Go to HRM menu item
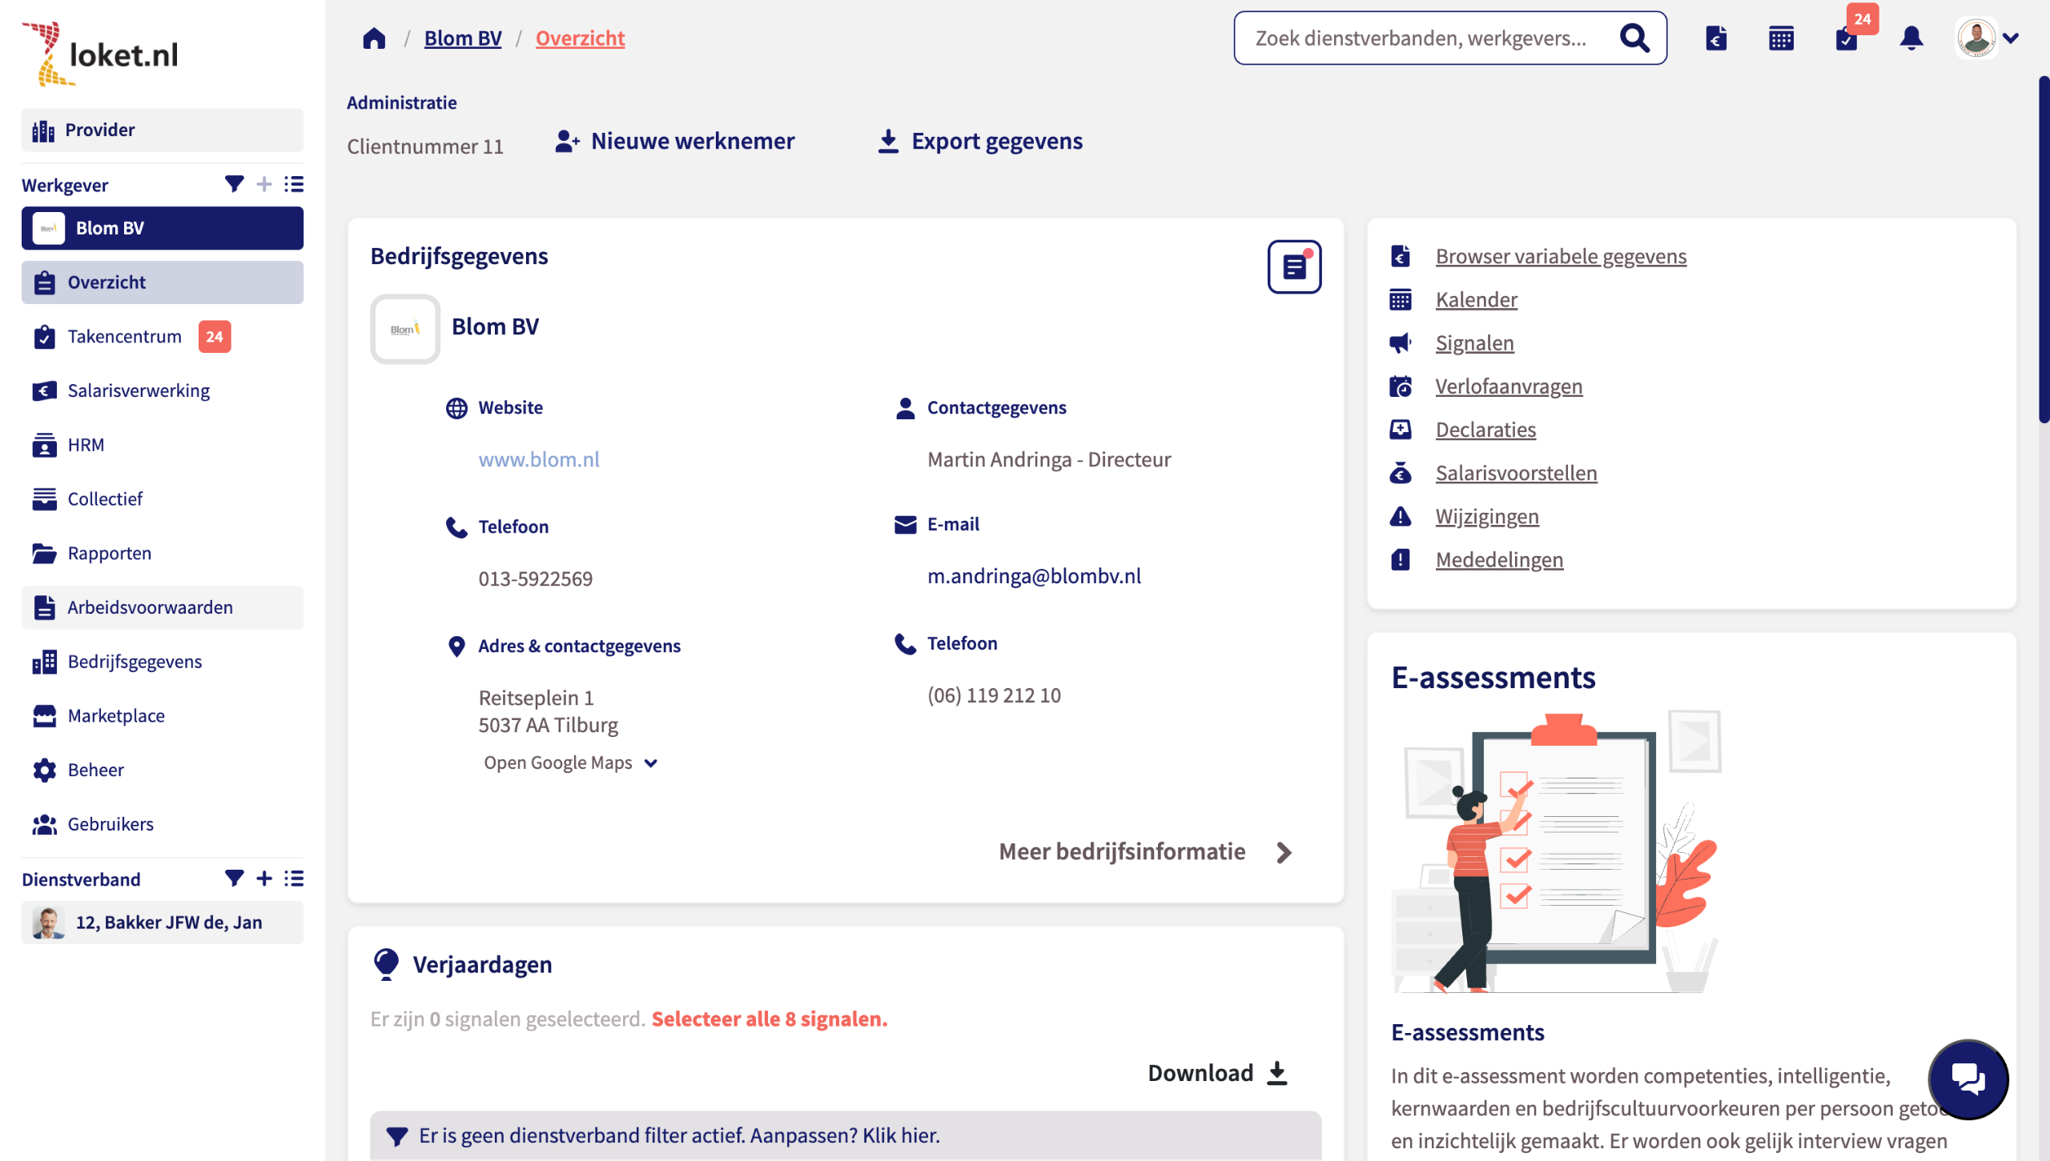 [x=86, y=445]
